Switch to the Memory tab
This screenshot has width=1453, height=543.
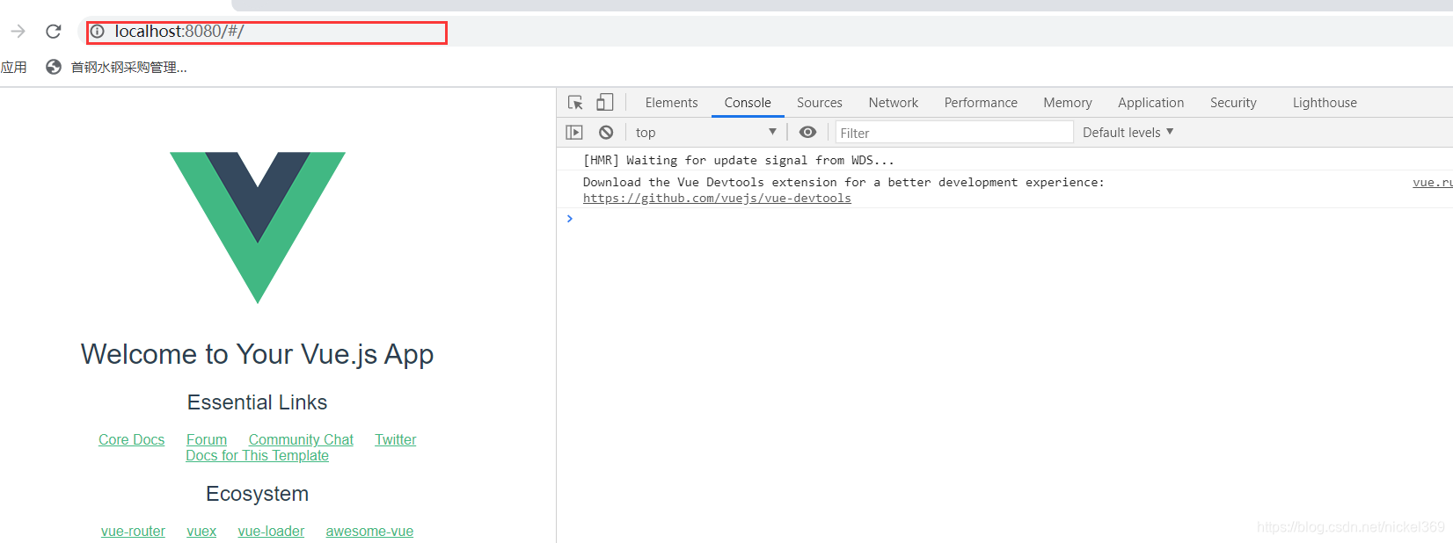pyautogui.click(x=1068, y=103)
